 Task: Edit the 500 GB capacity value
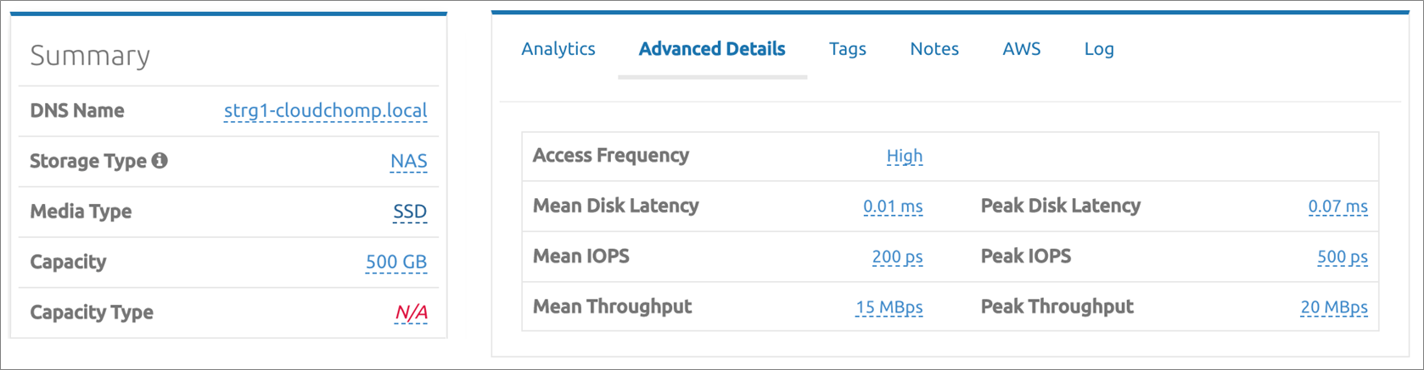tap(396, 262)
